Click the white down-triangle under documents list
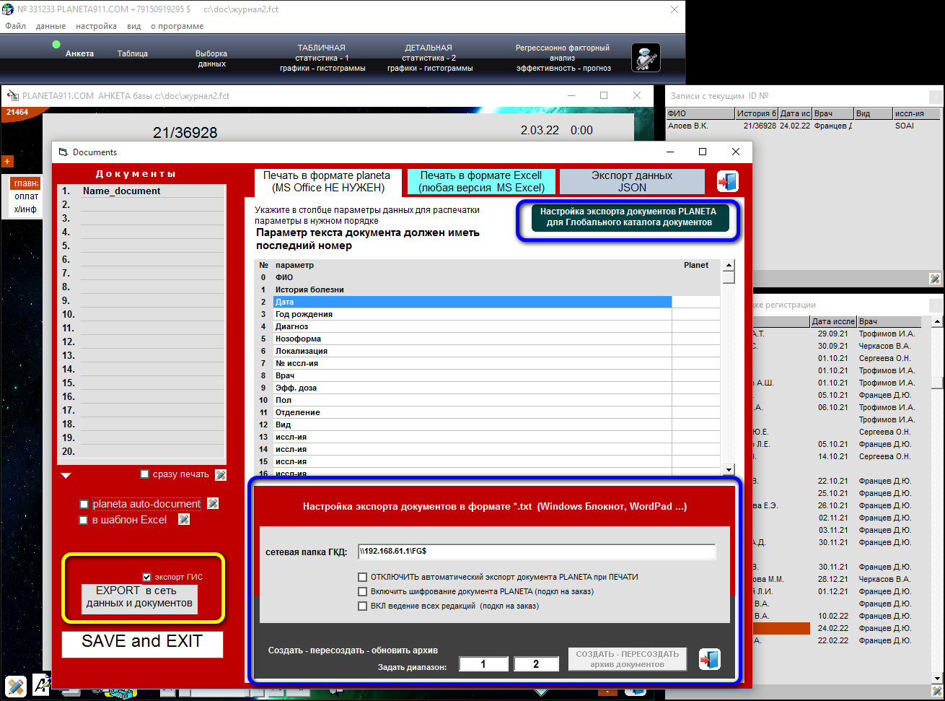Viewport: 945px width, 701px height. tap(66, 476)
